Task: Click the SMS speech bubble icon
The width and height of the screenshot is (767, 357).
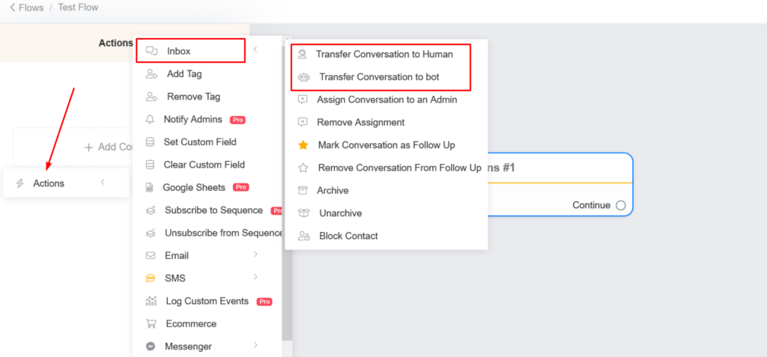Action: tap(151, 278)
